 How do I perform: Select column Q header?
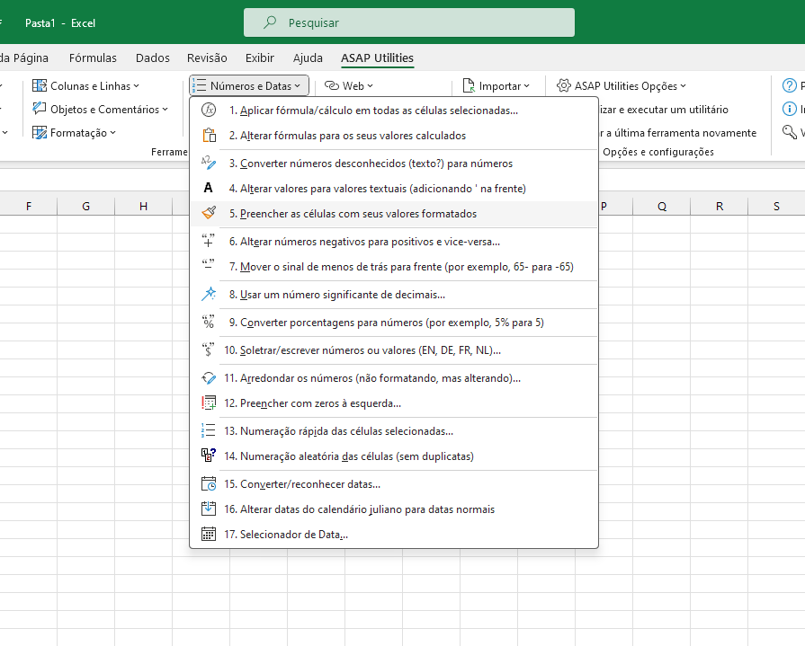coord(662,206)
